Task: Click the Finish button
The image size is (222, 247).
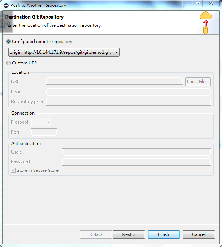Action: pyautogui.click(x=164, y=234)
